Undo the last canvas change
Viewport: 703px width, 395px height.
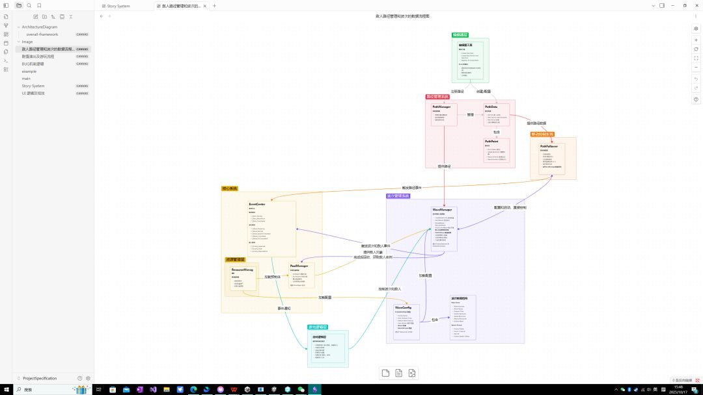tap(696, 79)
